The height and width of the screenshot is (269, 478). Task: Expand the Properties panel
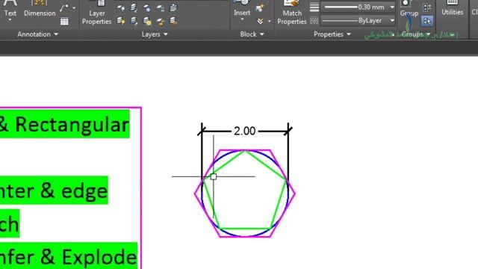point(332,34)
